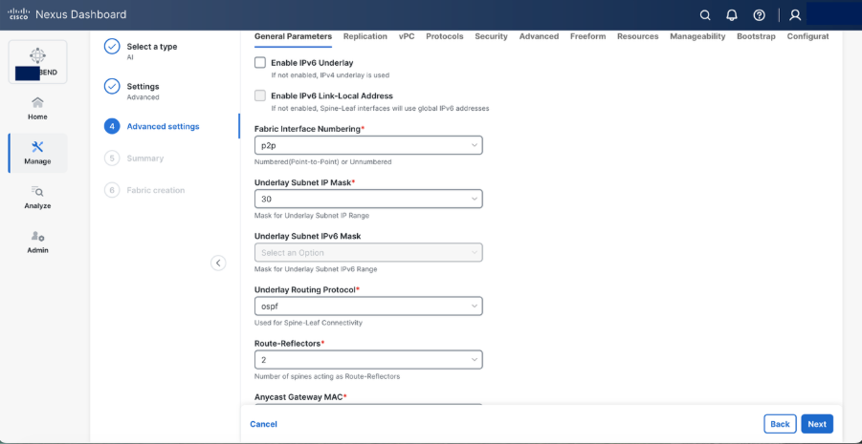The height and width of the screenshot is (444, 862).
Task: Open Analyze in sidebar
Action: 37,198
